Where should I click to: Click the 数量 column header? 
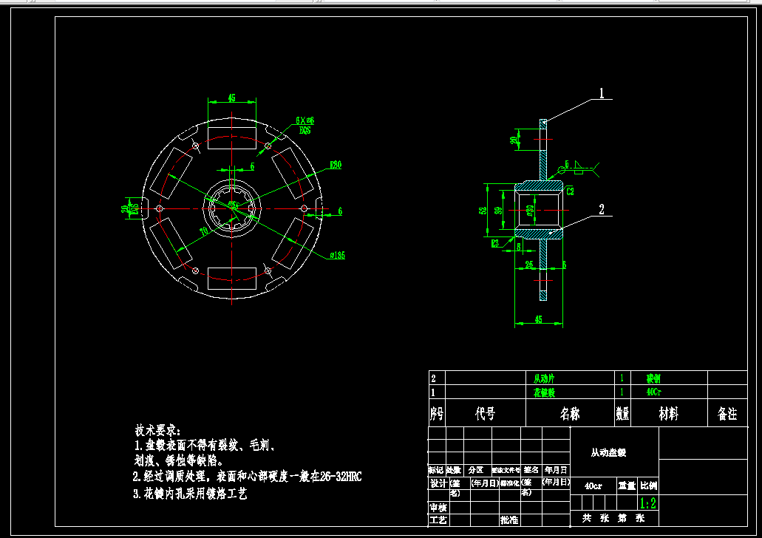[622, 414]
